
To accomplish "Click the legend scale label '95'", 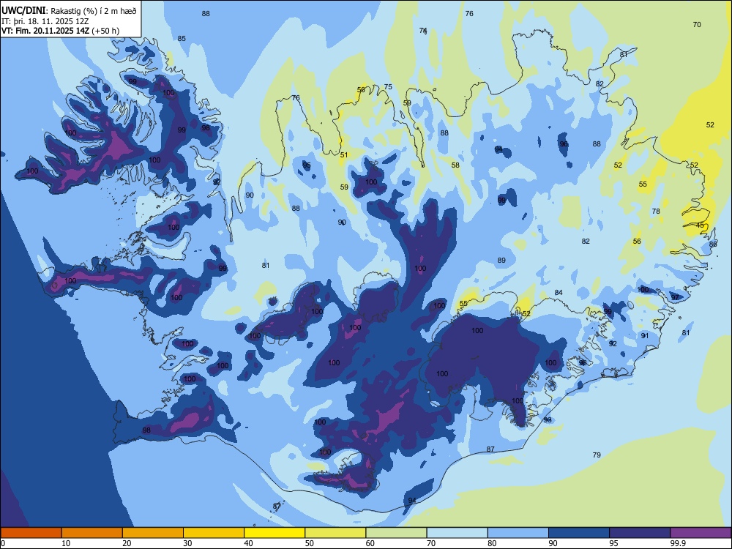I will 614,543.
